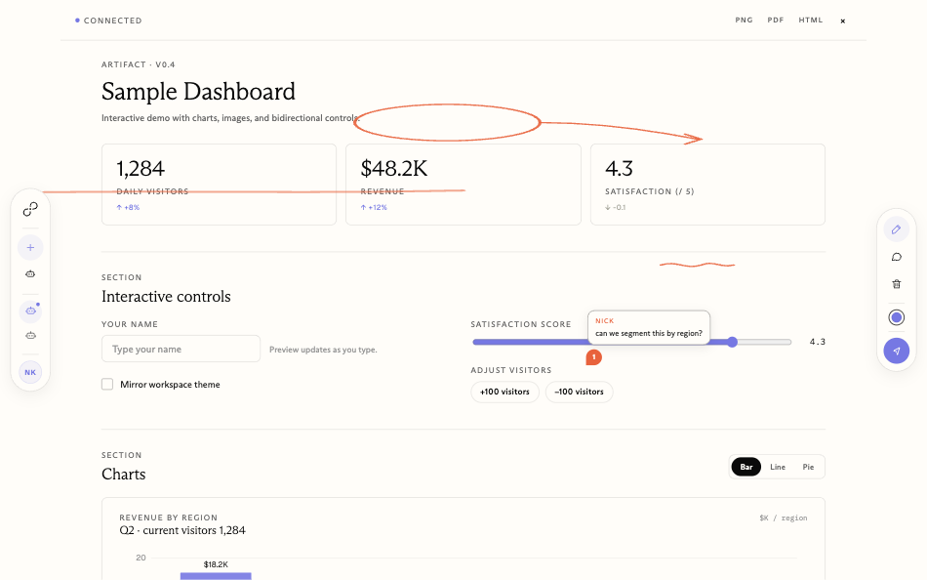Click the satisfaction score slider handle
Image resolution: width=927 pixels, height=580 pixels.
click(732, 342)
